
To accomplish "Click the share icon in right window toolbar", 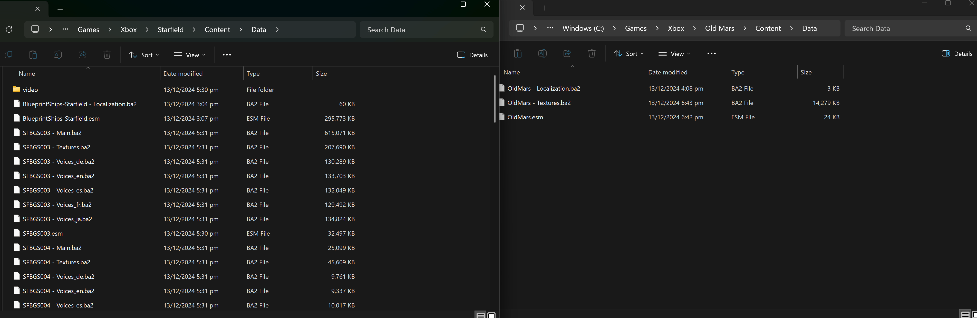I will (567, 53).
